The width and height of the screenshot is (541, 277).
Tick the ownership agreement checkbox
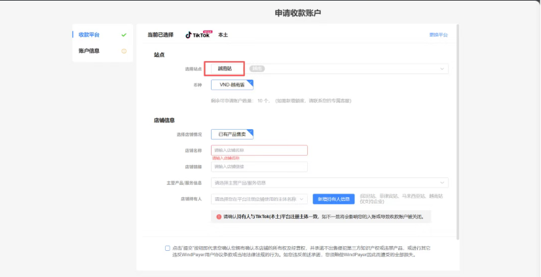[x=167, y=248]
